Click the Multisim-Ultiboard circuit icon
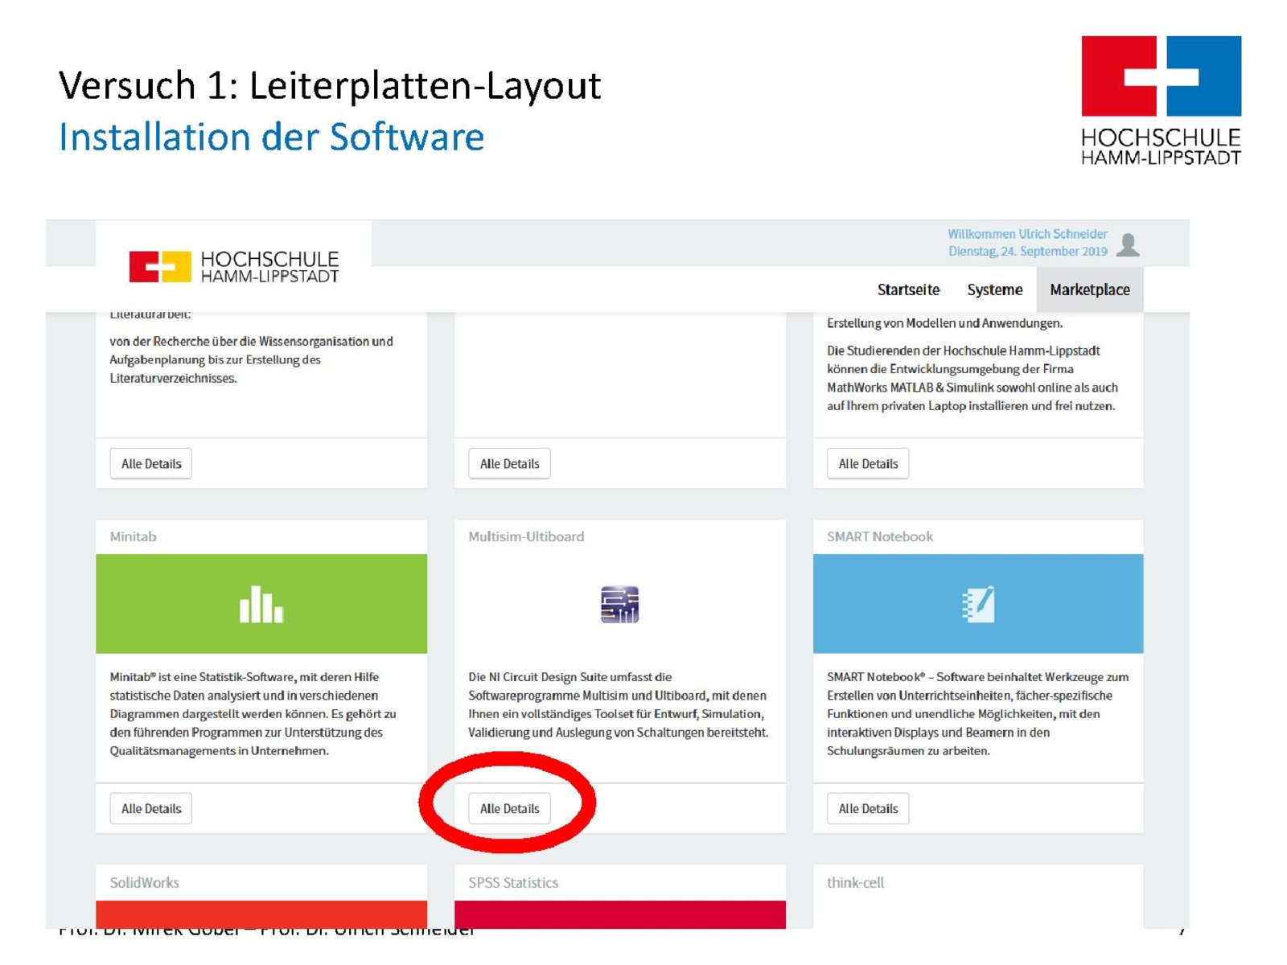 [619, 604]
